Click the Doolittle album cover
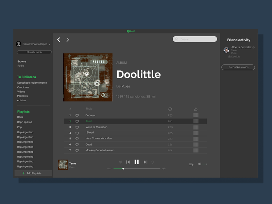The width and height of the screenshot is (272, 204). [x=88, y=78]
